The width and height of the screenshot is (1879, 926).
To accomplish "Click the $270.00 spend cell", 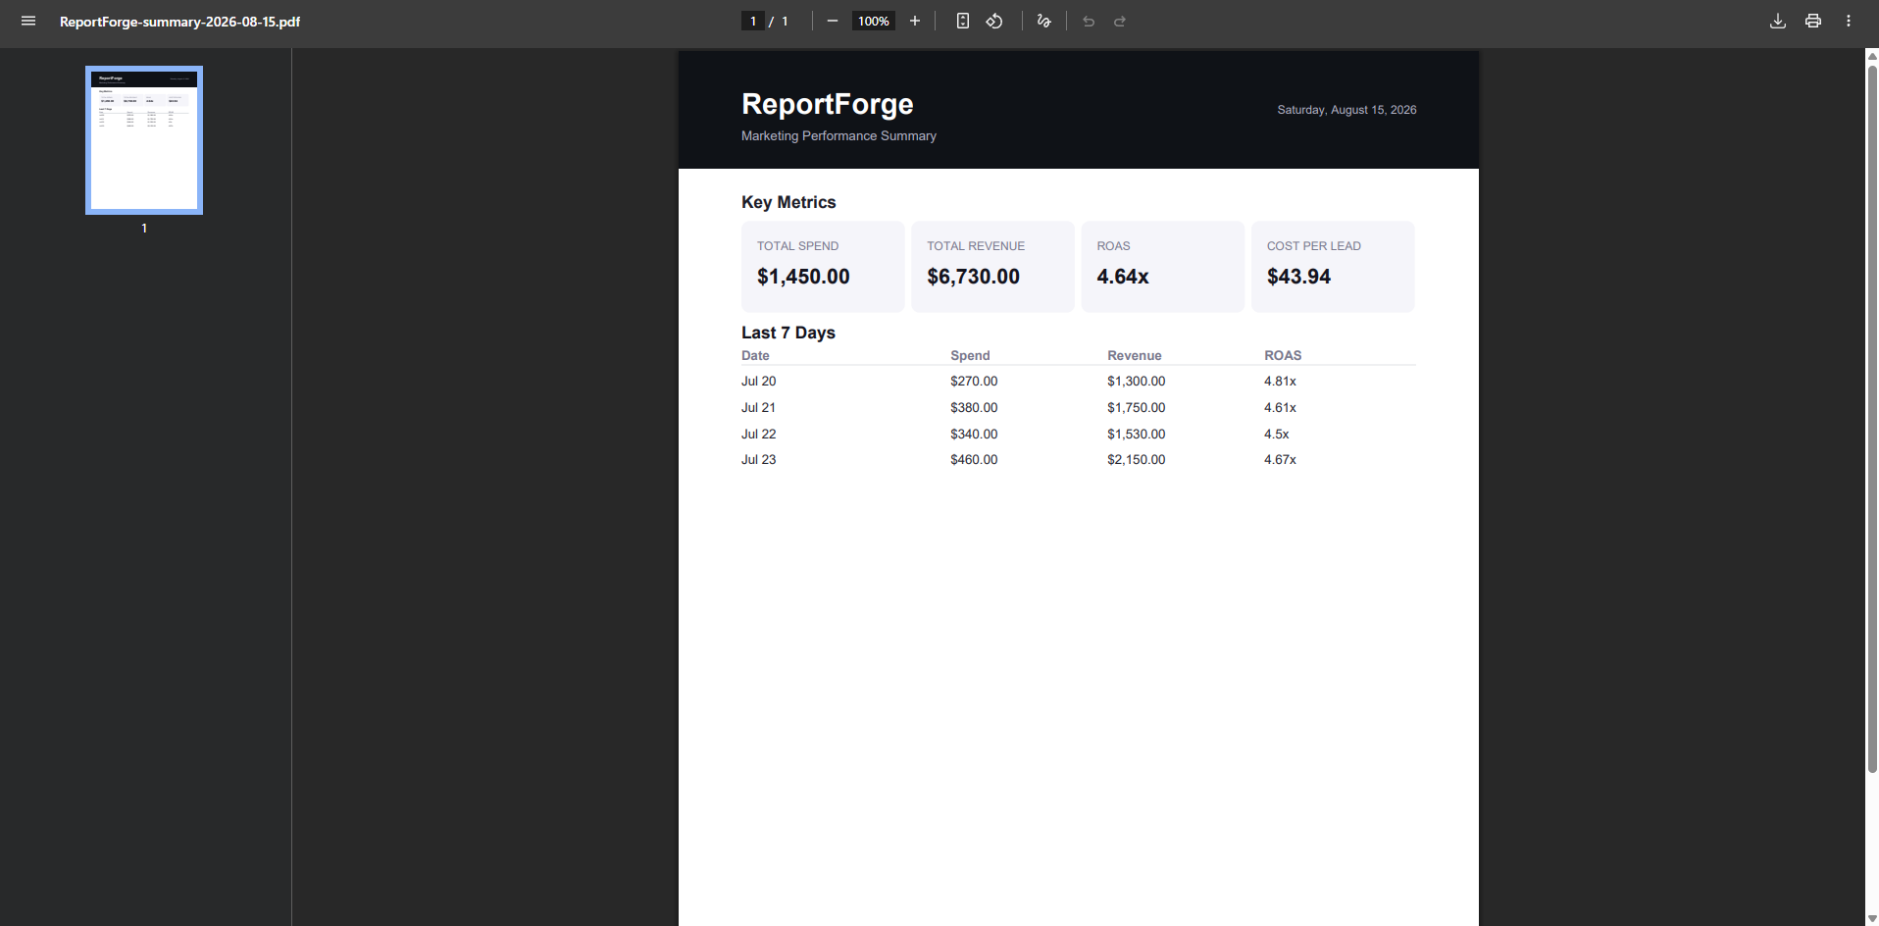I will pyautogui.click(x=974, y=382).
